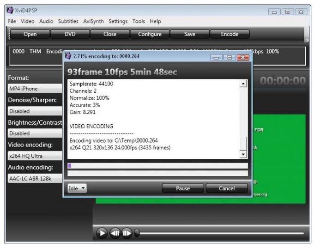Viewport: 314px width, 247px height.
Task: Open the Tools menu
Action: [x=139, y=21]
